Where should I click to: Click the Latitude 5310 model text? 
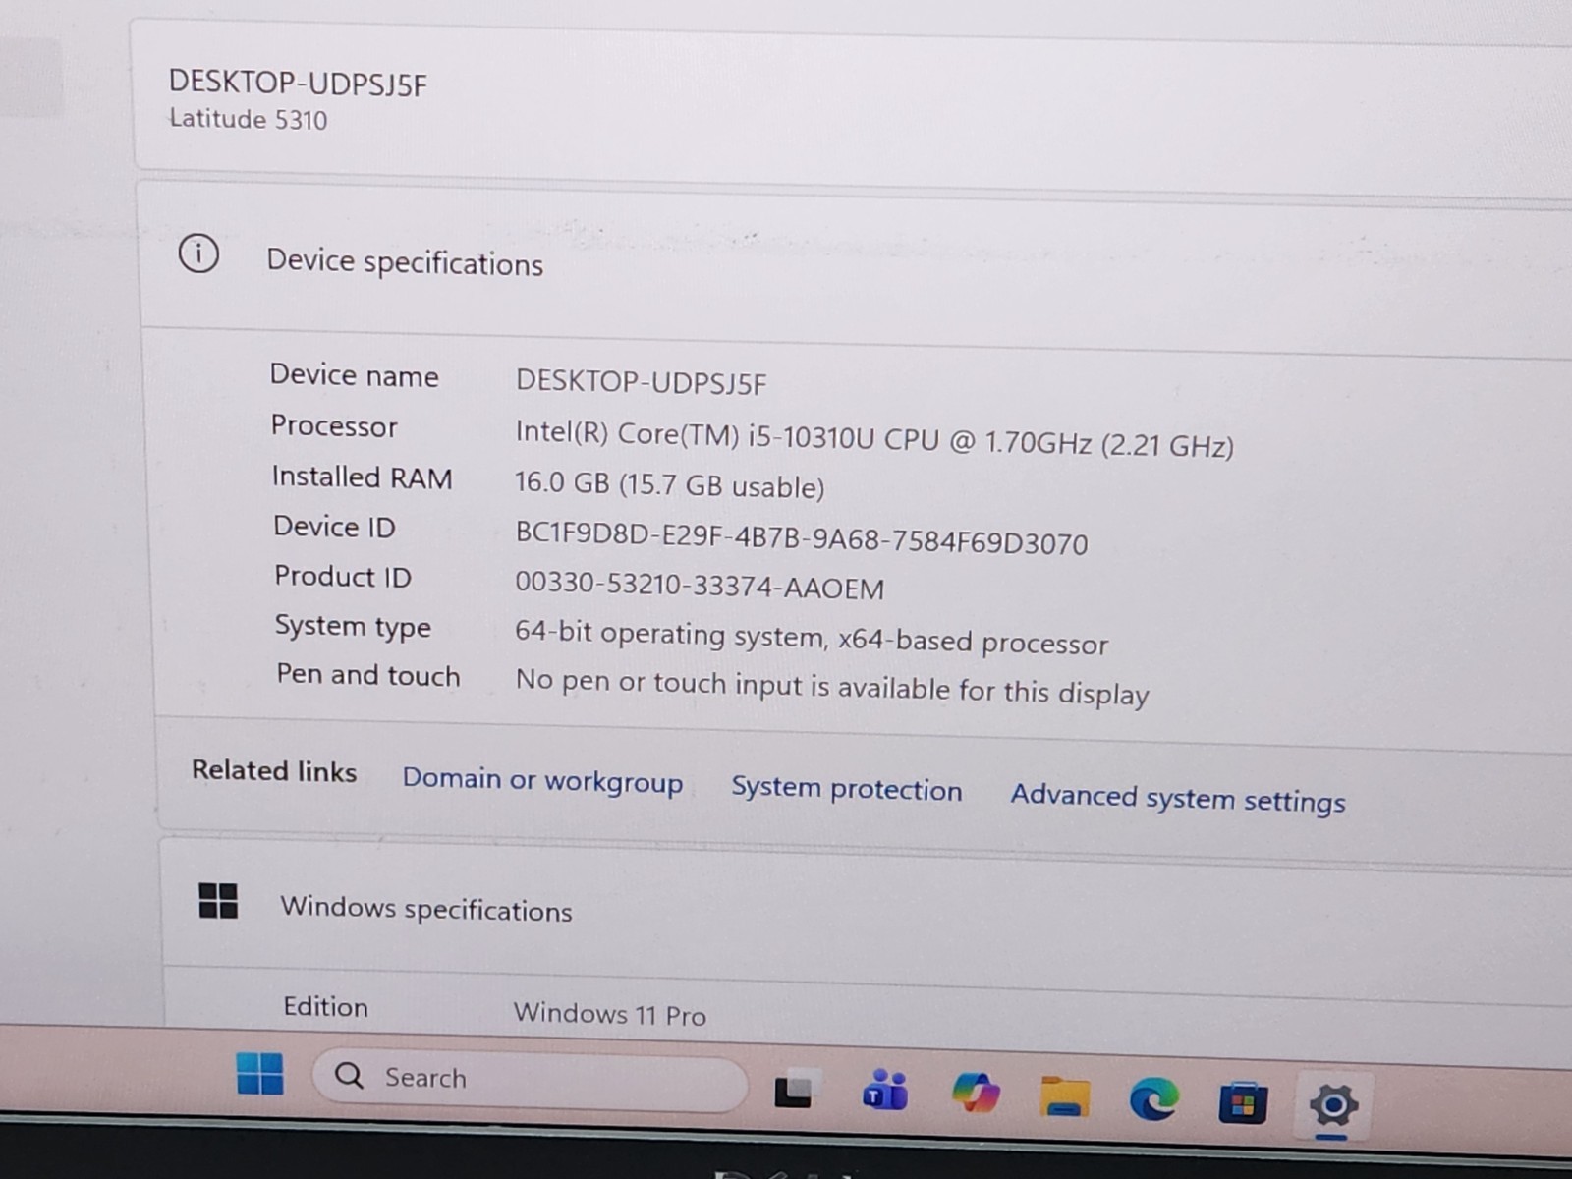pos(249,119)
